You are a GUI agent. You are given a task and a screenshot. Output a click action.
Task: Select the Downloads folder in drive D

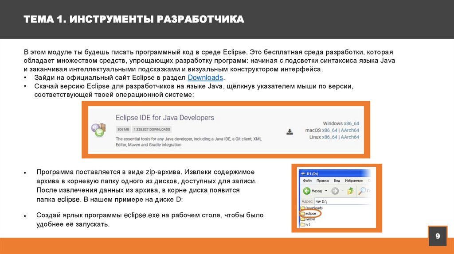[312, 208]
